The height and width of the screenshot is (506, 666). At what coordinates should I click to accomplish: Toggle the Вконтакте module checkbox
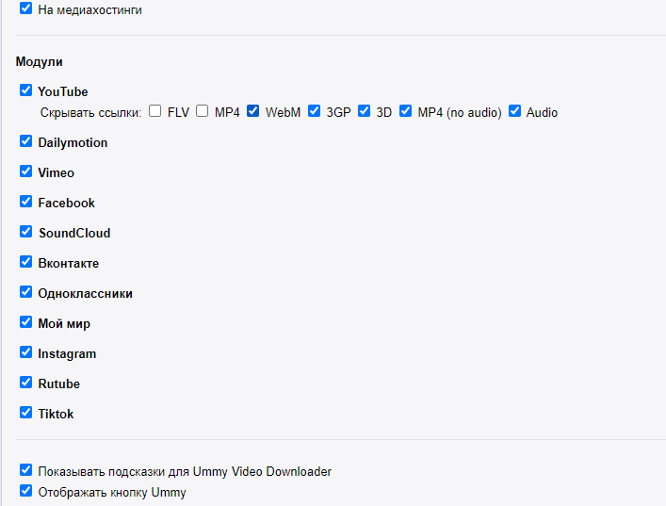tap(26, 262)
